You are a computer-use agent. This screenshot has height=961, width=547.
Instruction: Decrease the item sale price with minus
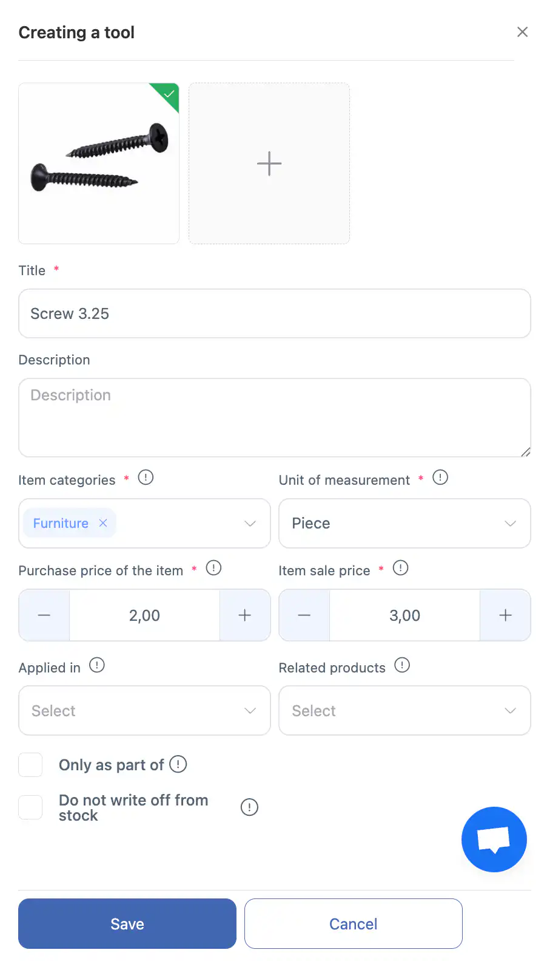pos(304,615)
